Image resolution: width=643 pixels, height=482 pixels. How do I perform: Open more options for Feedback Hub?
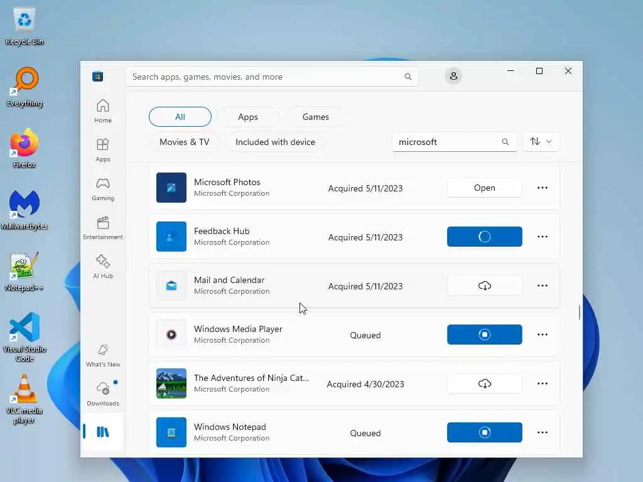click(542, 237)
